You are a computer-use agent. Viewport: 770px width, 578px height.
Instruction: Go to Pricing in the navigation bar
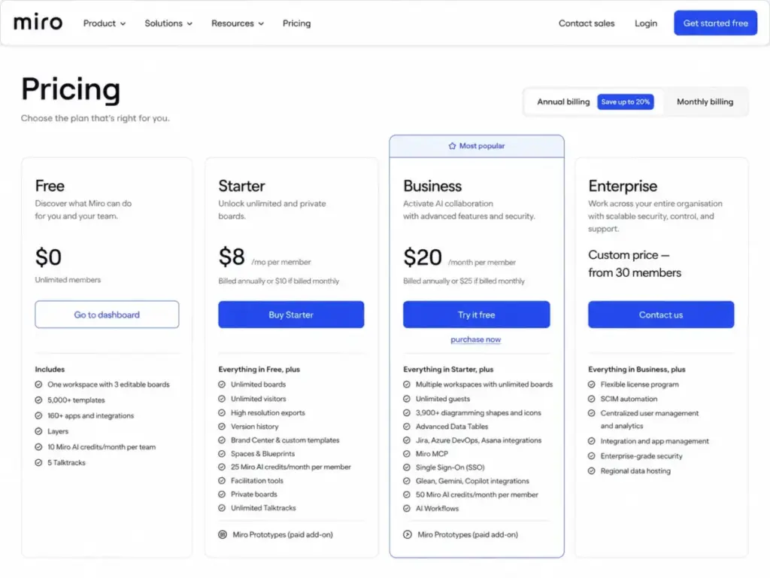tap(296, 23)
